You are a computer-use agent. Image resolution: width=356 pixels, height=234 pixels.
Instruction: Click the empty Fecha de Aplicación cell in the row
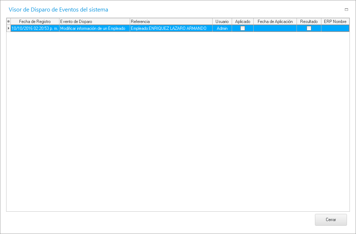point(275,28)
